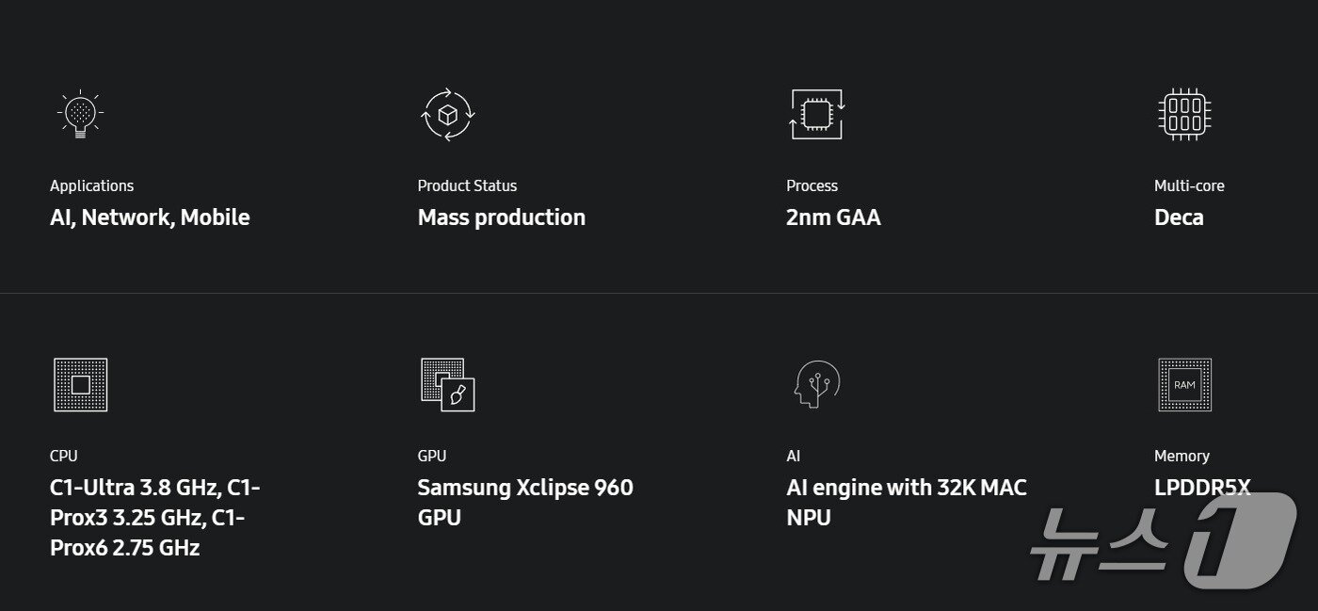Select the GPU paintbrush chip icon
The height and width of the screenshot is (611, 1318).
click(x=448, y=384)
